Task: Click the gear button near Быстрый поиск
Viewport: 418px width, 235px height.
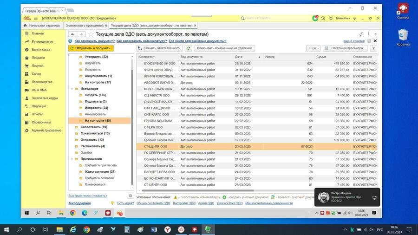Action: (131, 196)
